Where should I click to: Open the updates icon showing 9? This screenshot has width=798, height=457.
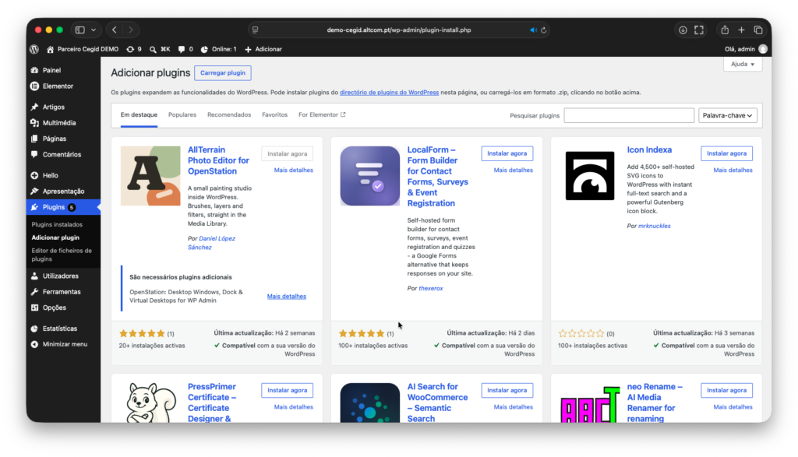pyautogui.click(x=134, y=49)
